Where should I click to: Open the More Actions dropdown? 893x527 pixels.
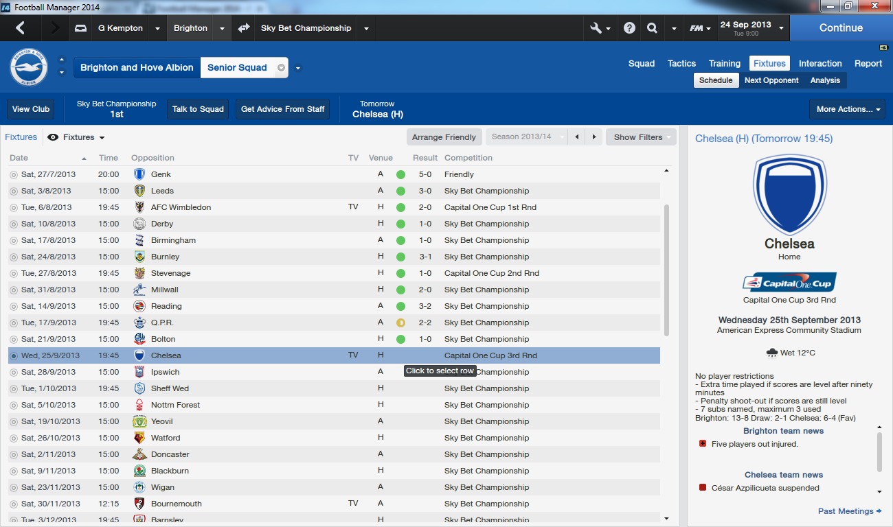point(848,109)
